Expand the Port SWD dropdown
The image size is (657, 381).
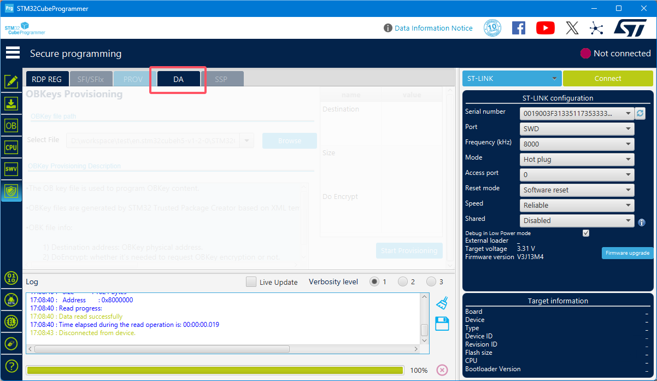[576, 129]
